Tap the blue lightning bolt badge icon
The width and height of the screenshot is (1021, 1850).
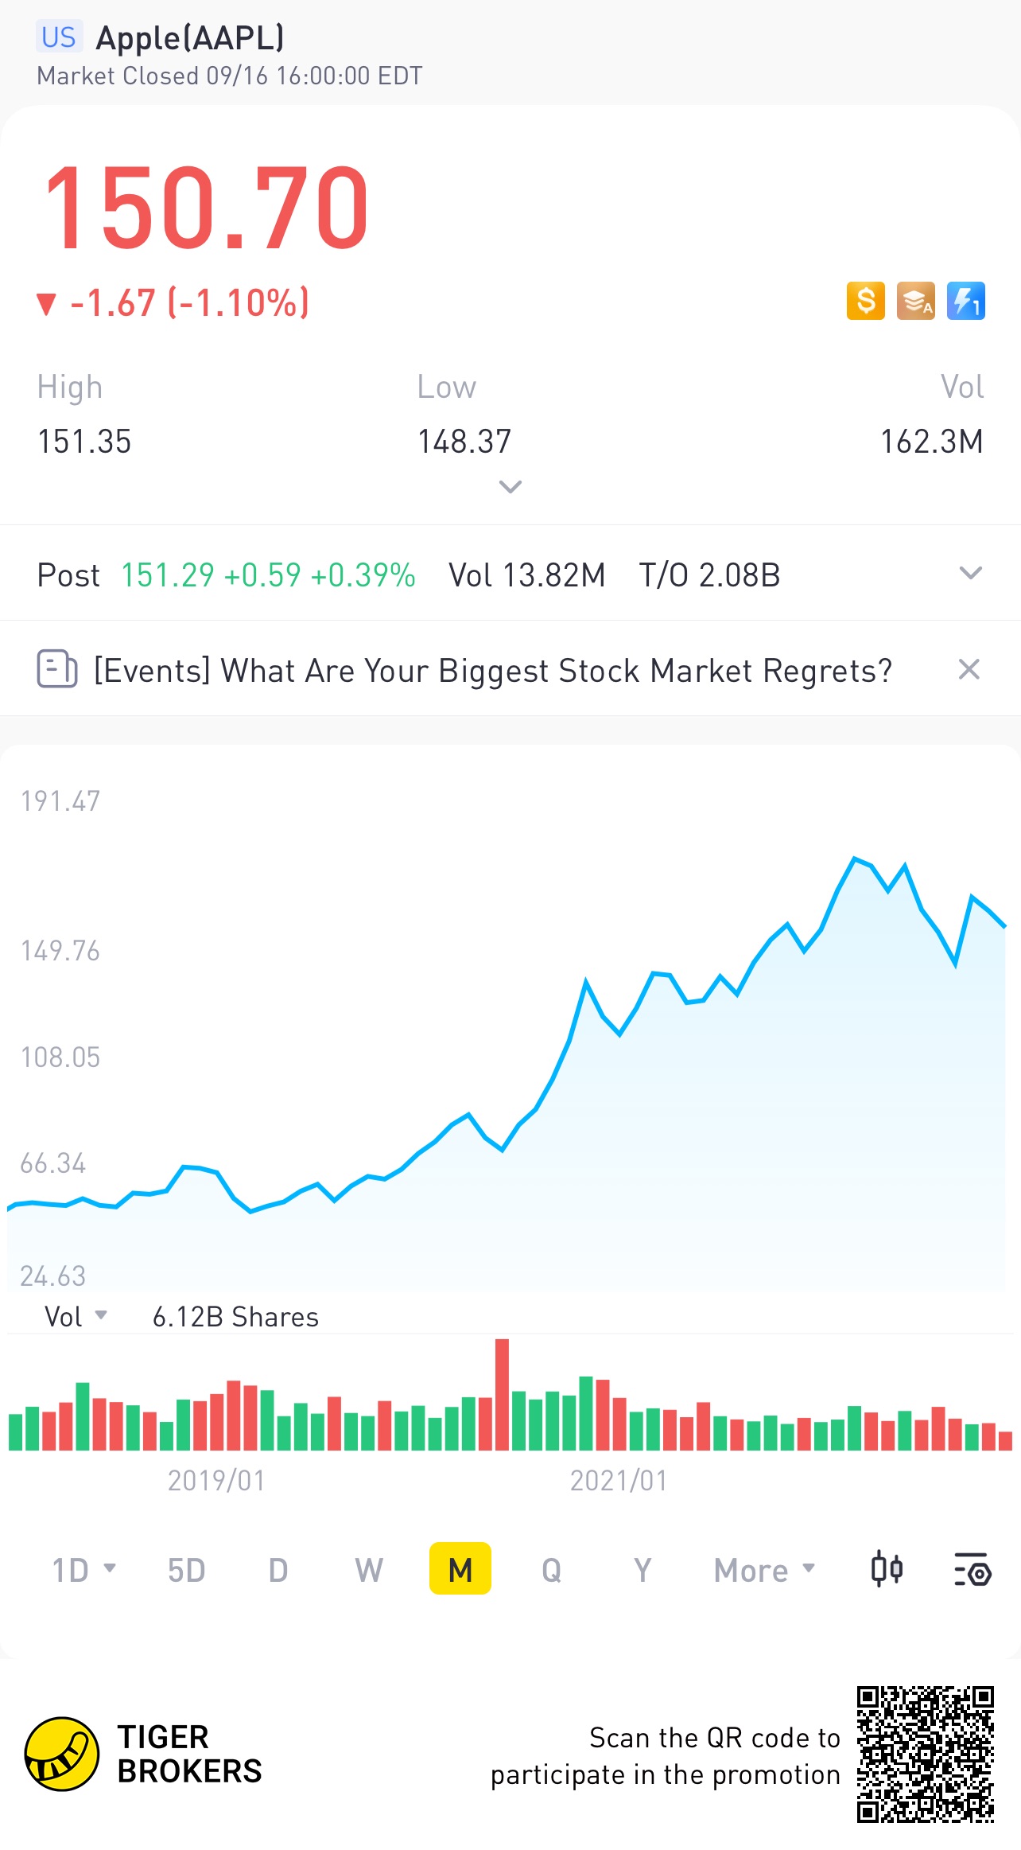965,302
